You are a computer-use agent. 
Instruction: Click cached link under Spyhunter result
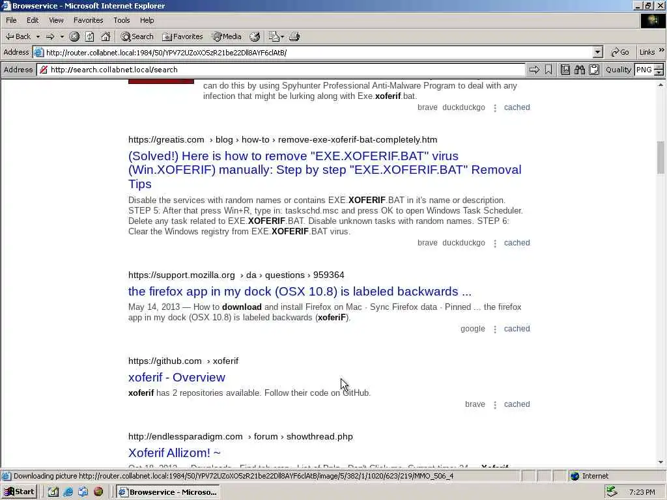coord(517,107)
